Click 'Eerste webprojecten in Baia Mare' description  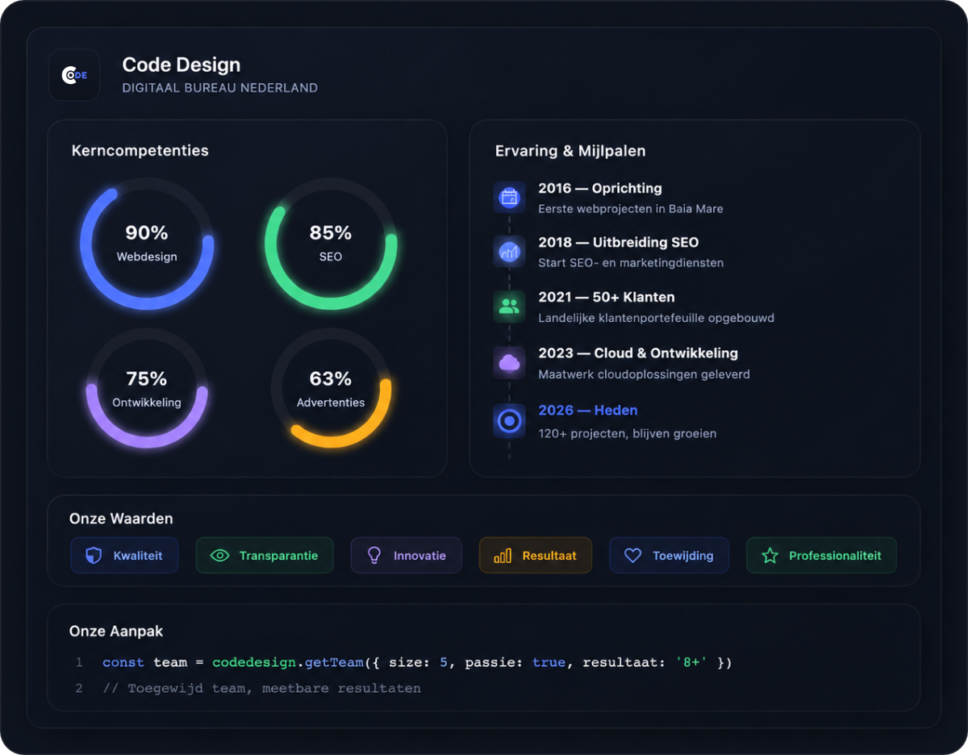pyautogui.click(x=631, y=209)
